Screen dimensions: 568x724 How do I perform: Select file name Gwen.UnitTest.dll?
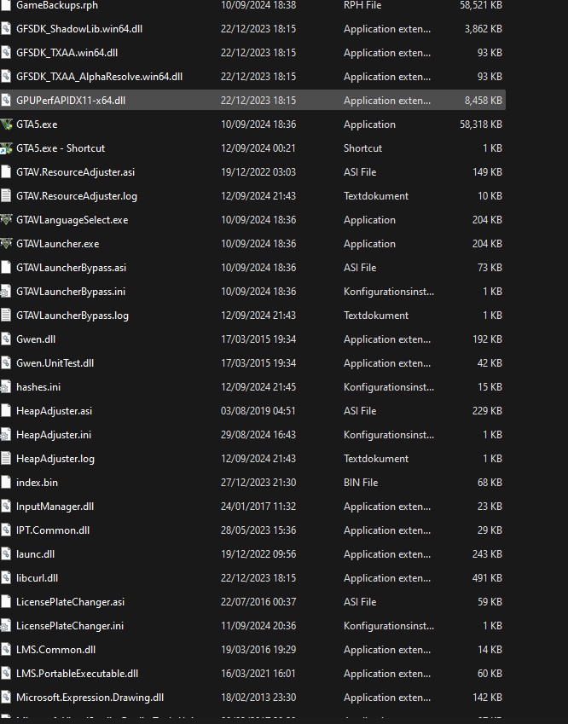click(55, 363)
